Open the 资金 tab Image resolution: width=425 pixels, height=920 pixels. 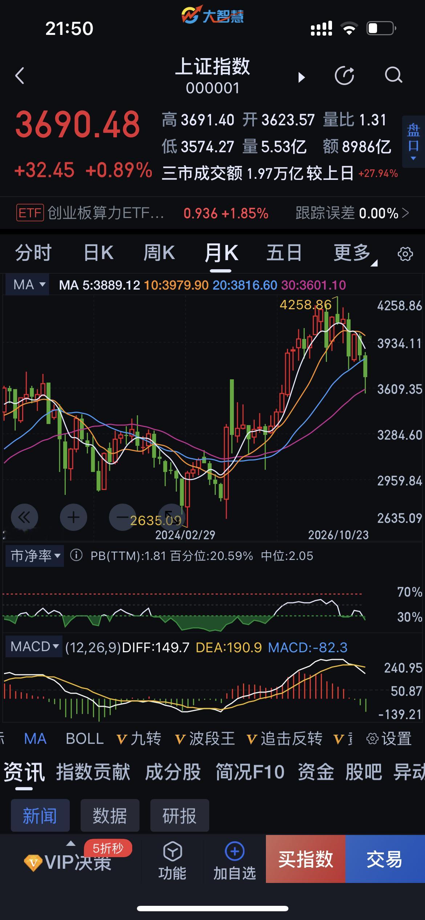coord(316,772)
